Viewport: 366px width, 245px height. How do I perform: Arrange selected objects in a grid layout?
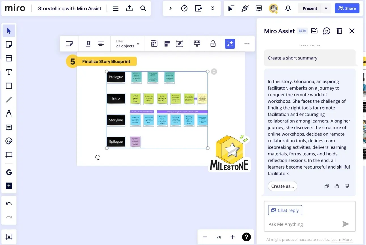point(154,44)
